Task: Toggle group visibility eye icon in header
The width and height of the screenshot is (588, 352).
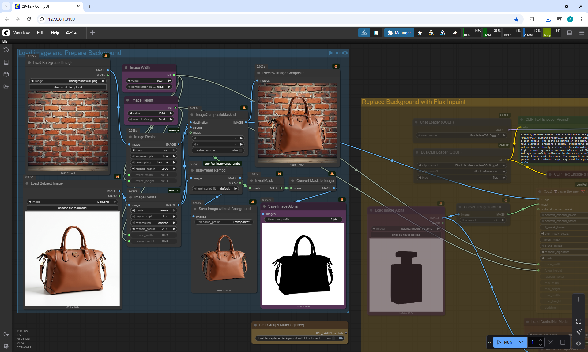Action: pyautogui.click(x=345, y=53)
